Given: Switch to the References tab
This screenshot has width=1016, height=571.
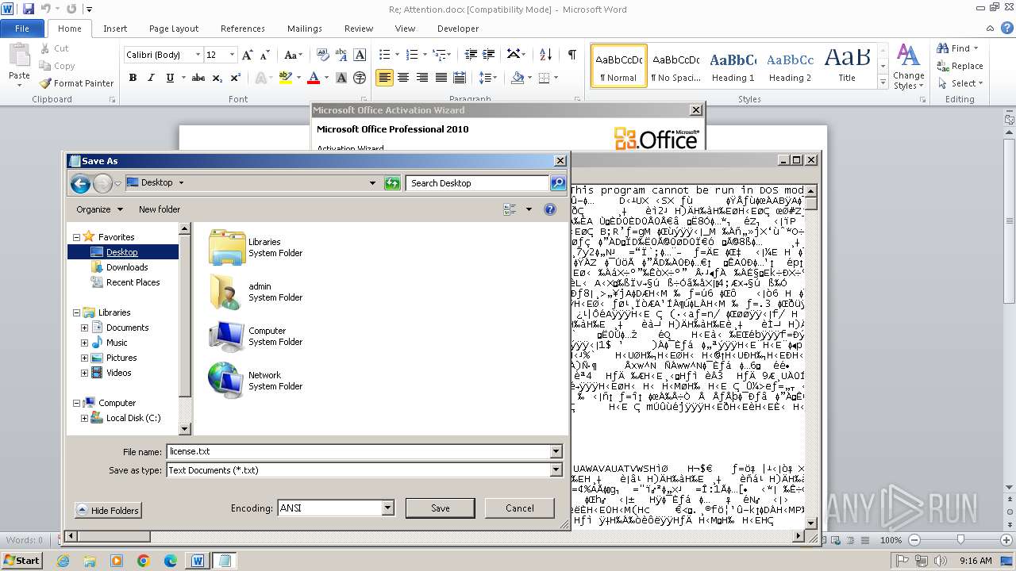Looking at the screenshot, I should 243,29.
